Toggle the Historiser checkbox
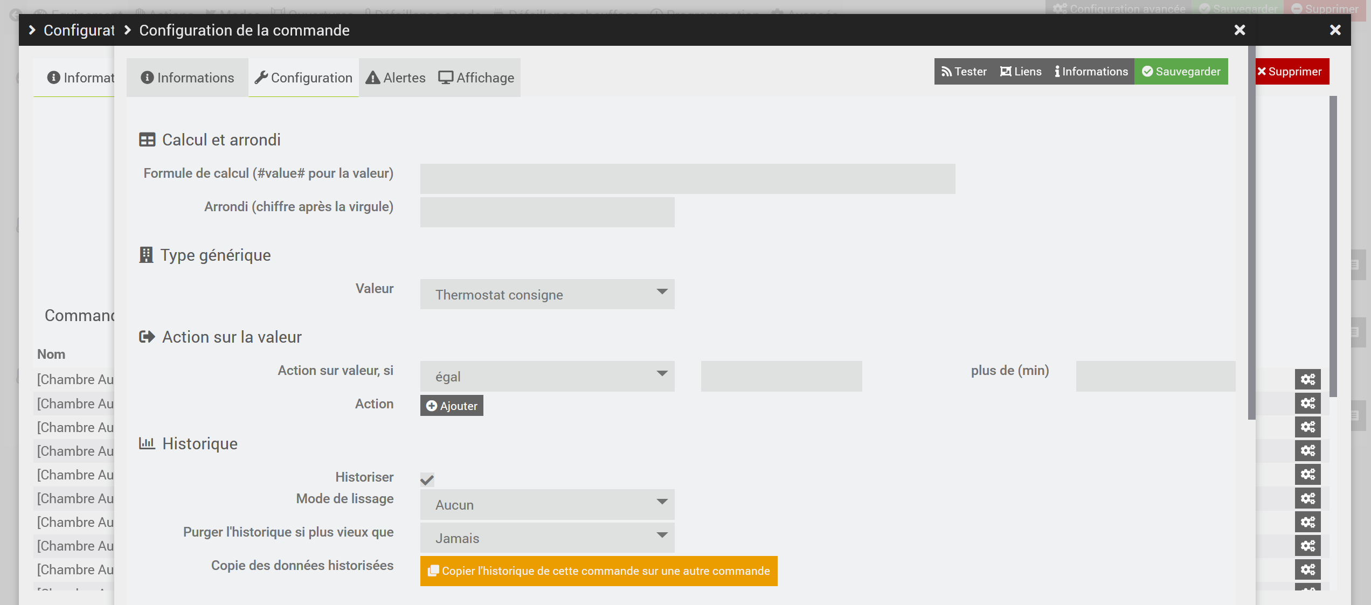The image size is (1371, 605). [x=427, y=479]
